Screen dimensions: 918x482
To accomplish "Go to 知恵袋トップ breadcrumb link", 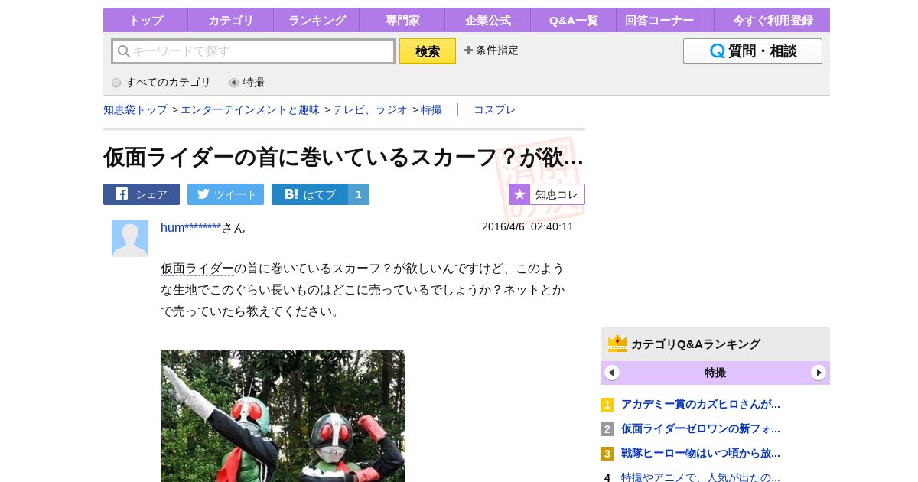I will [135, 109].
